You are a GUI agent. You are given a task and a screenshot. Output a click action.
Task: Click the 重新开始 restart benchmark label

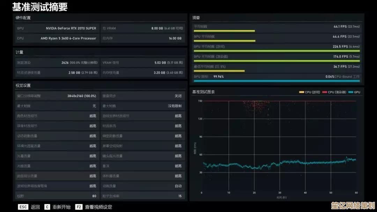coord(61,207)
